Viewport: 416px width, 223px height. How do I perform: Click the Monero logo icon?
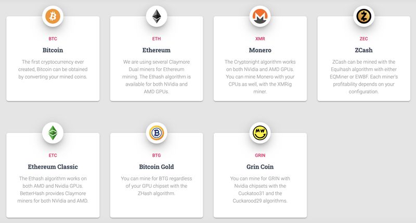point(260,17)
